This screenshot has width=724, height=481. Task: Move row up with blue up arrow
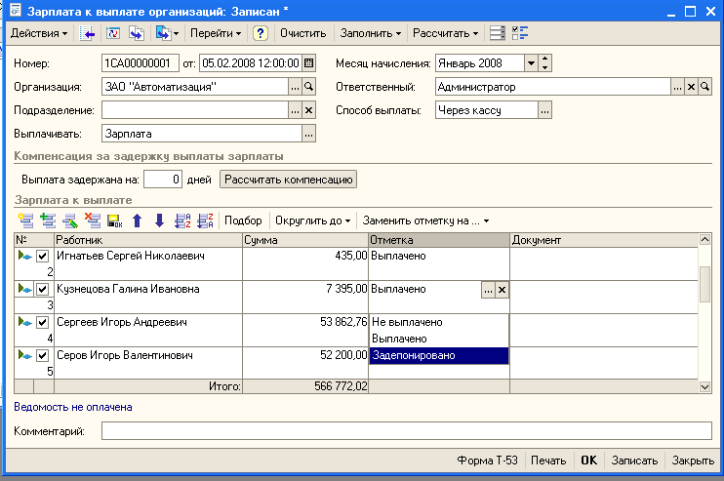pos(138,220)
